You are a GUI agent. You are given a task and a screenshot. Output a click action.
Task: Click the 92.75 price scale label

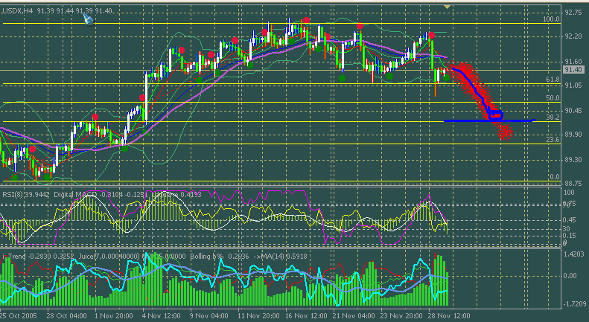pyautogui.click(x=573, y=13)
